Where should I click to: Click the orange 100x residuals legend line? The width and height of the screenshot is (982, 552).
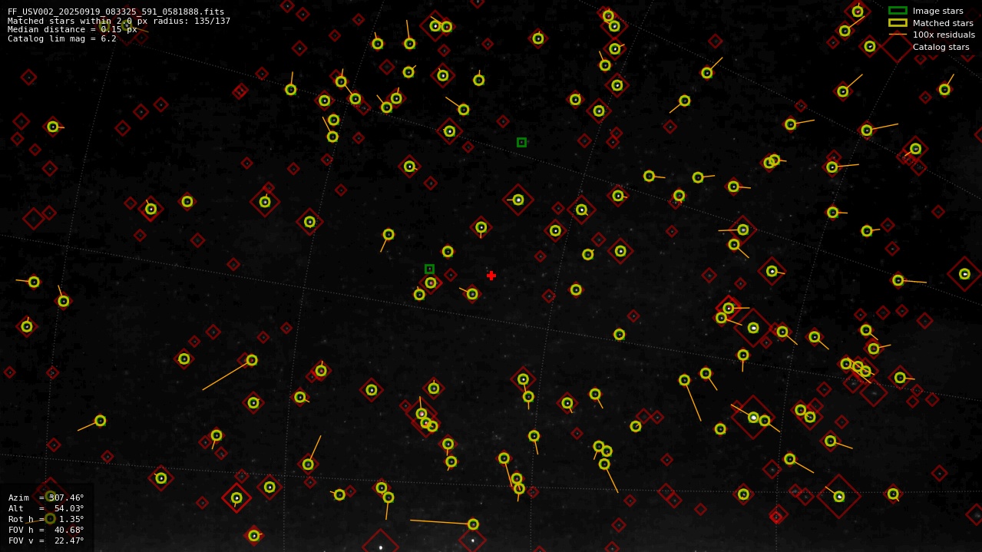898,35
